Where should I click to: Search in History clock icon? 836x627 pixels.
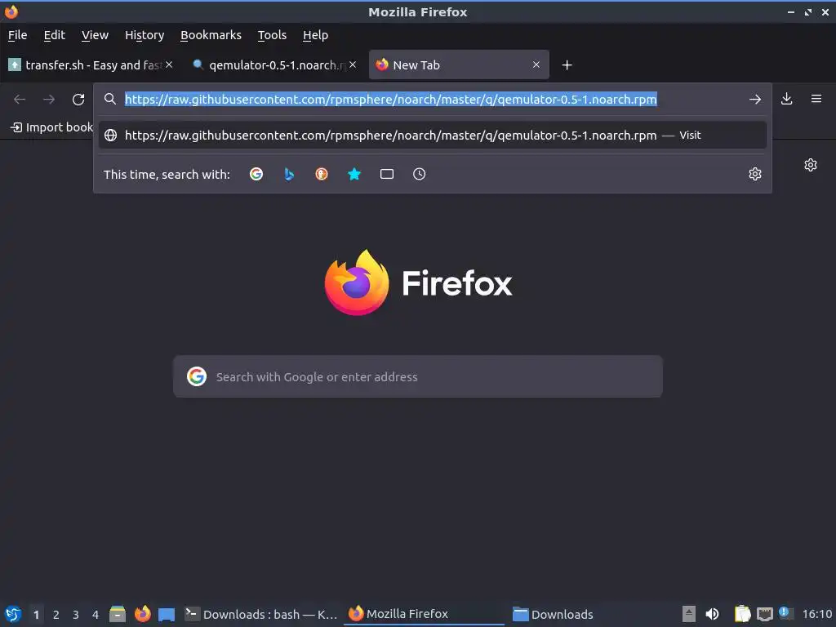pyautogui.click(x=419, y=174)
